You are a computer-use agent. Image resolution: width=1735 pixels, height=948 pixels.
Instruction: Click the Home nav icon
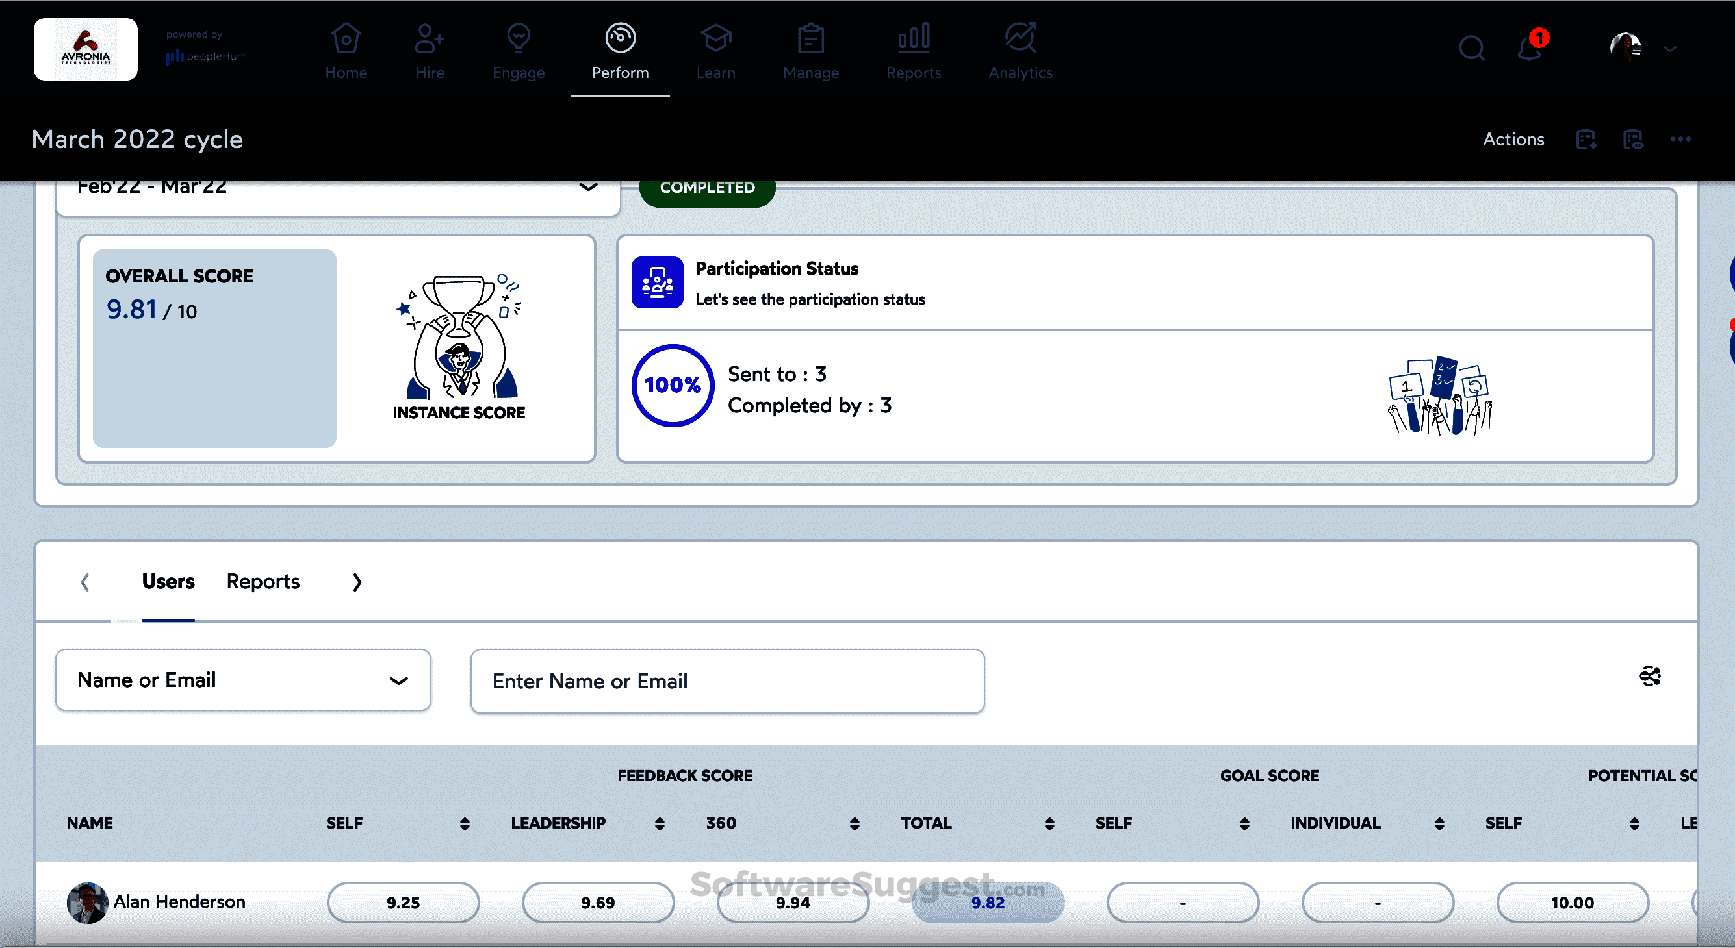tap(346, 51)
